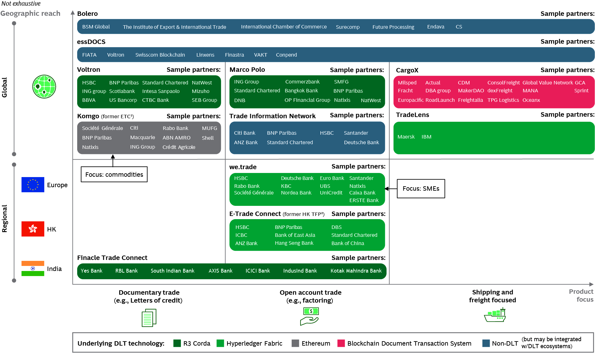Click the pink Blockchain Document Transaction System swatch
595x357 pixels.
(x=341, y=343)
